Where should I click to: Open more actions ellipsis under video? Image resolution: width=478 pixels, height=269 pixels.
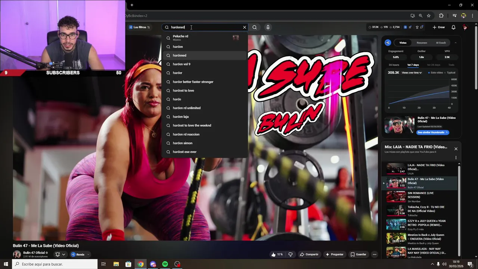374,254
